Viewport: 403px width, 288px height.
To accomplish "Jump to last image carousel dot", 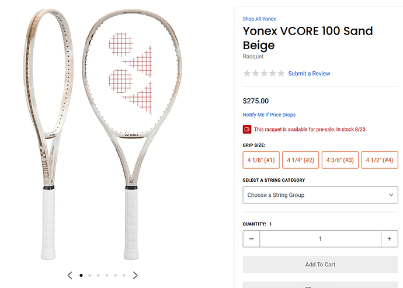I will [124, 275].
